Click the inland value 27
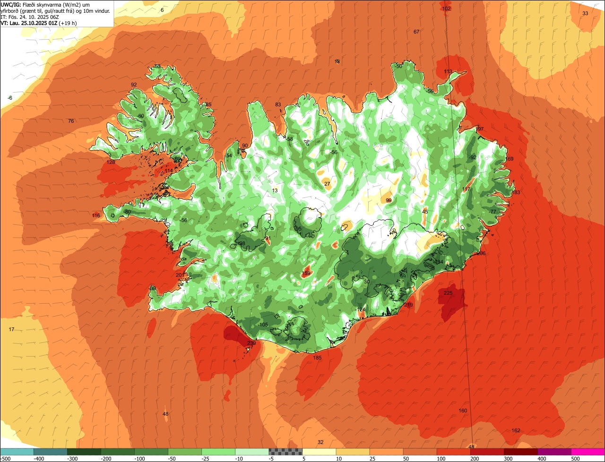This screenshot has width=605, height=462. coord(327,184)
